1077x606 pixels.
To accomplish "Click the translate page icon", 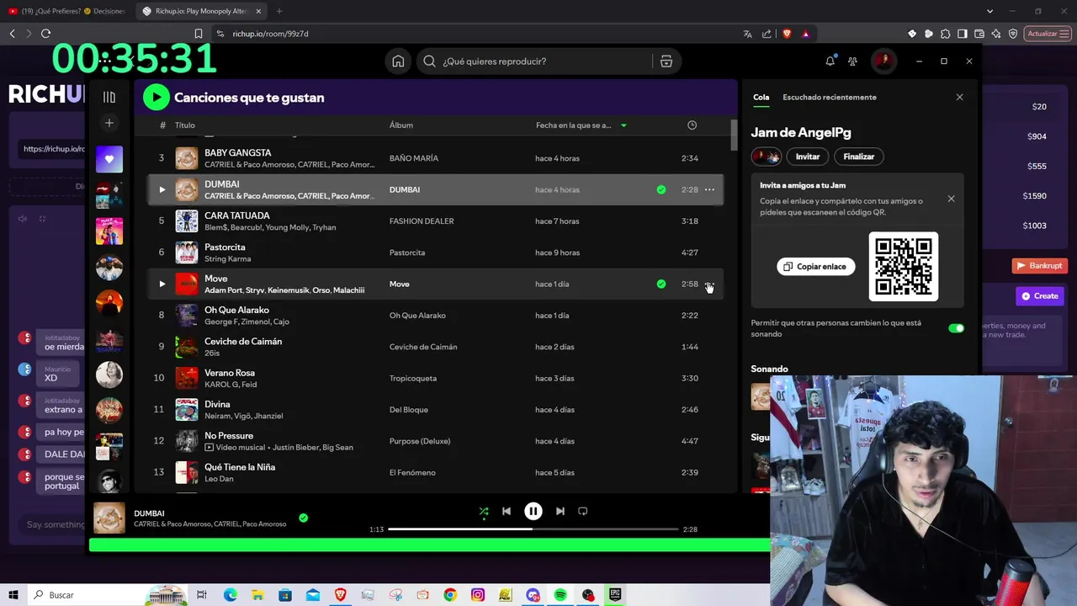I will [x=747, y=34].
